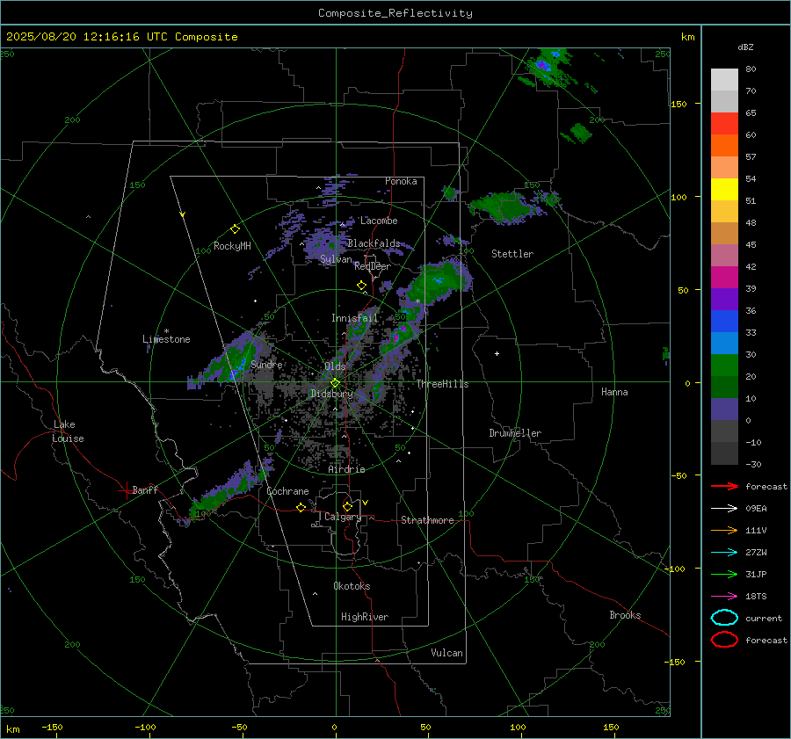Click the red cross marker at Banff
Screen dimensions: 791x739
[126, 490]
